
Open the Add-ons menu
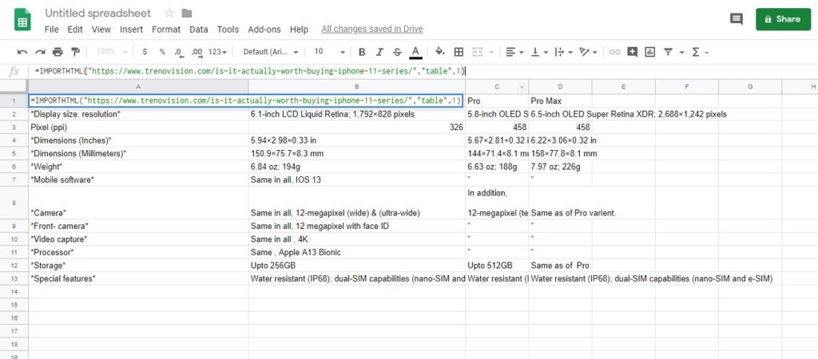click(x=264, y=30)
